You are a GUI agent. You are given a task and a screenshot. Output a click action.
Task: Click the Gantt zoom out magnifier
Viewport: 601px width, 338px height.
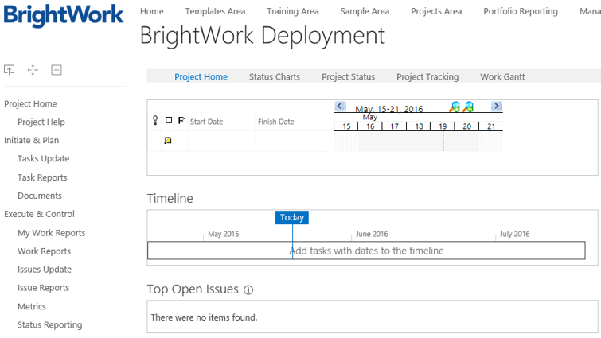[x=468, y=107]
